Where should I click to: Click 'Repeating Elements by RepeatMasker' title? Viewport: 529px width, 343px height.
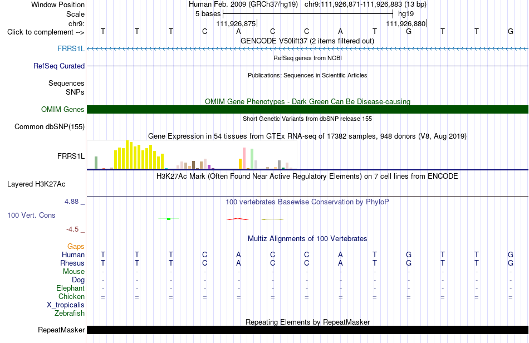click(307, 322)
